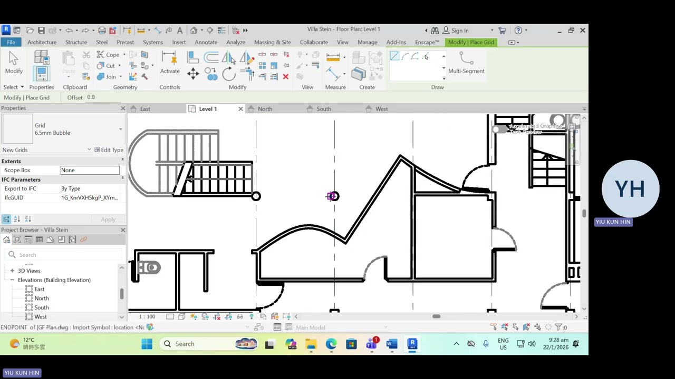675x379 pixels.
Task: Click the Activate controls icon
Action: tap(170, 63)
